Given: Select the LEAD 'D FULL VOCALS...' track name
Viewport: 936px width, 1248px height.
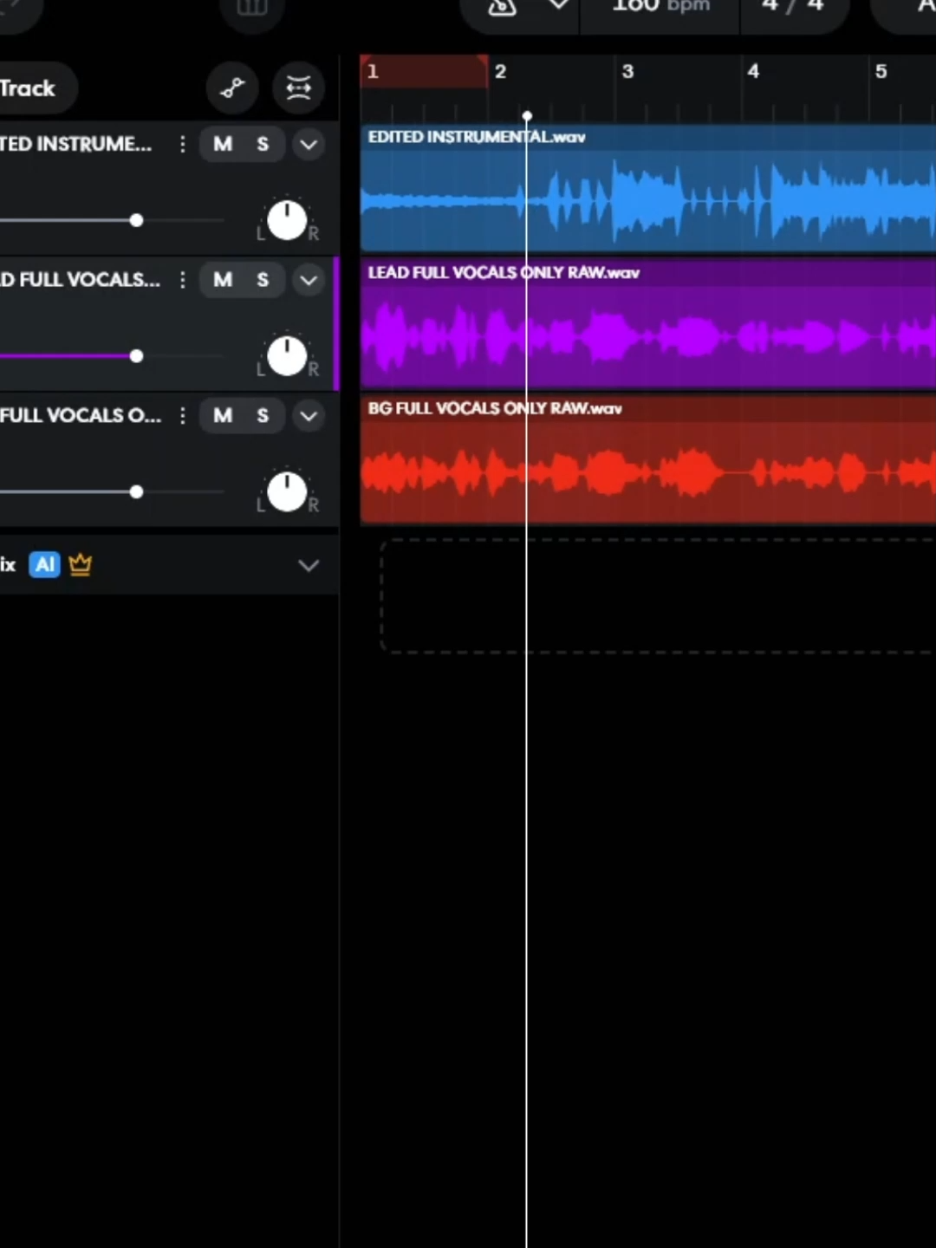Looking at the screenshot, I should click(80, 280).
